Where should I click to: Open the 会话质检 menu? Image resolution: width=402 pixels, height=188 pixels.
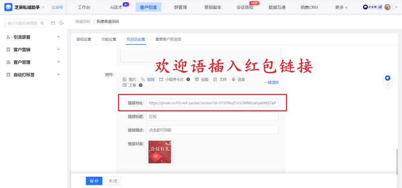pyautogui.click(x=245, y=7)
